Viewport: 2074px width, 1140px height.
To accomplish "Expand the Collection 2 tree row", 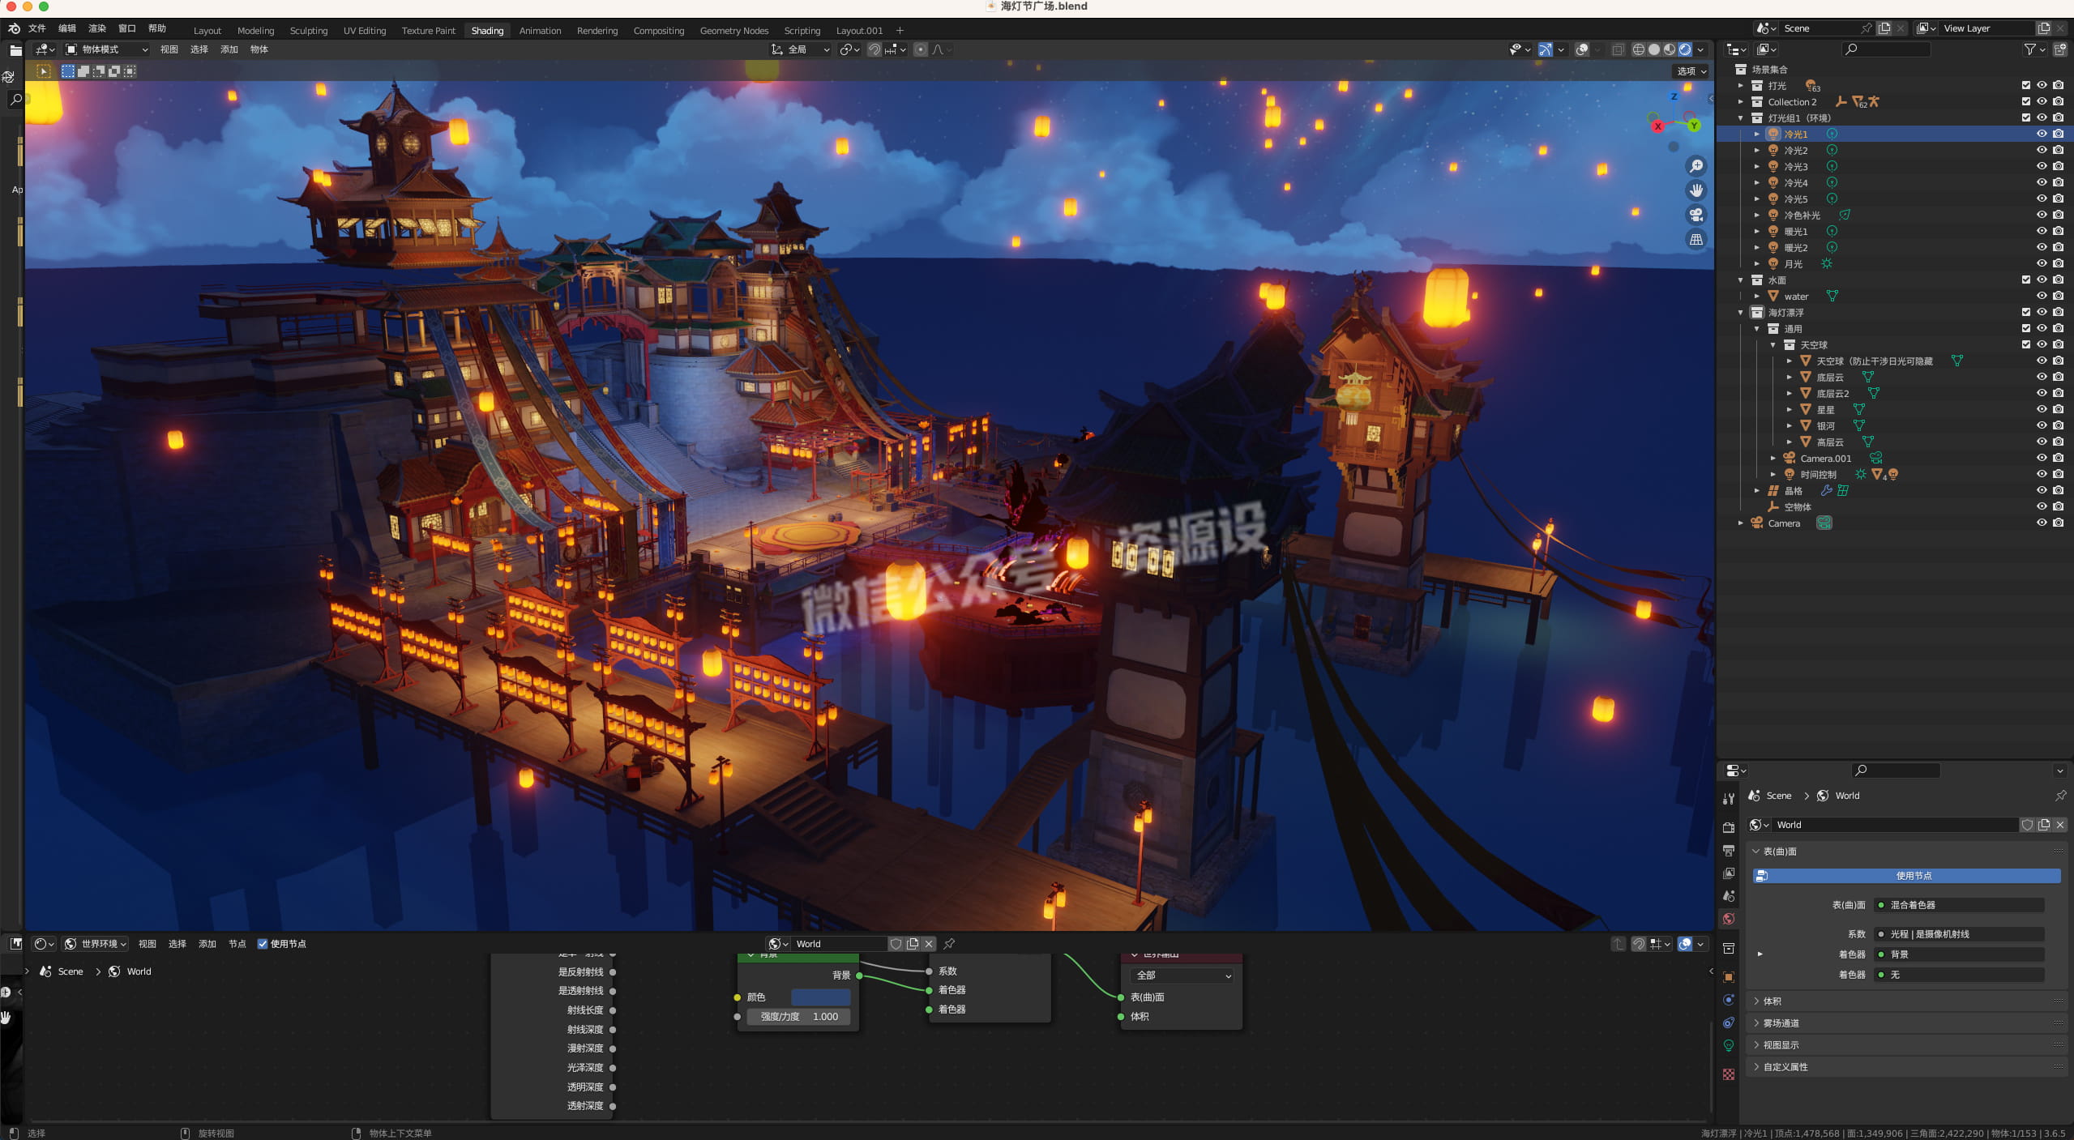I will click(1741, 102).
